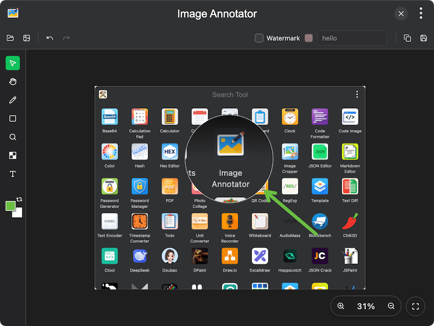Activate the hand pan tool
This screenshot has width=434, height=326.
12,81
